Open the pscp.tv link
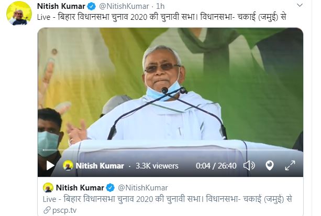Screen dimensions: 321x216 tap(64, 210)
